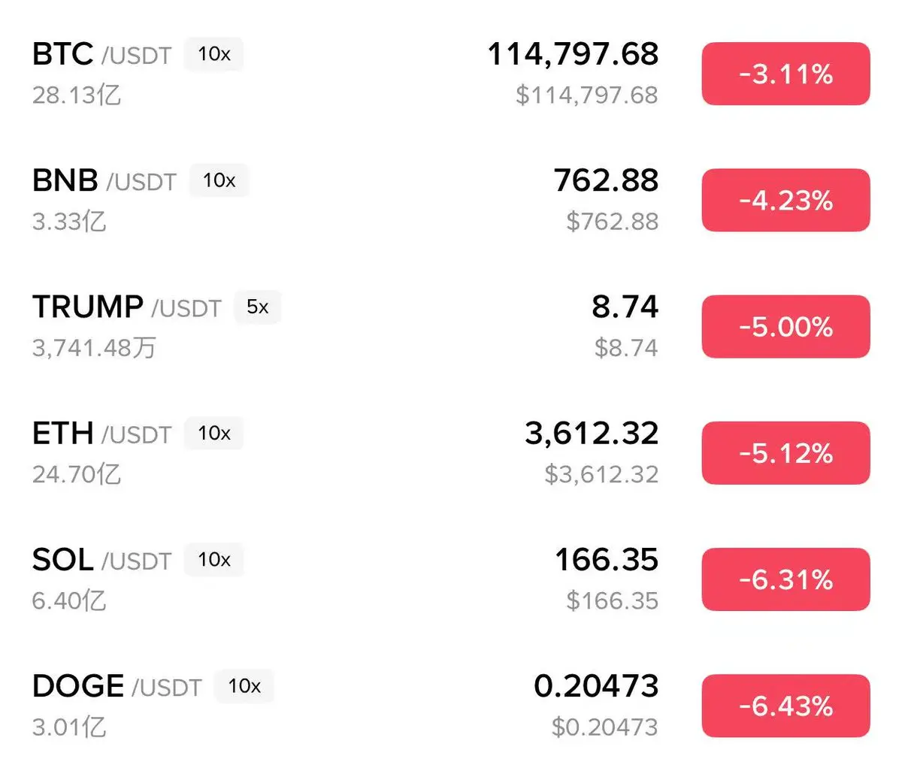Click the -6.31% change button for SOL
Screen dimensions: 902x774
tap(785, 579)
